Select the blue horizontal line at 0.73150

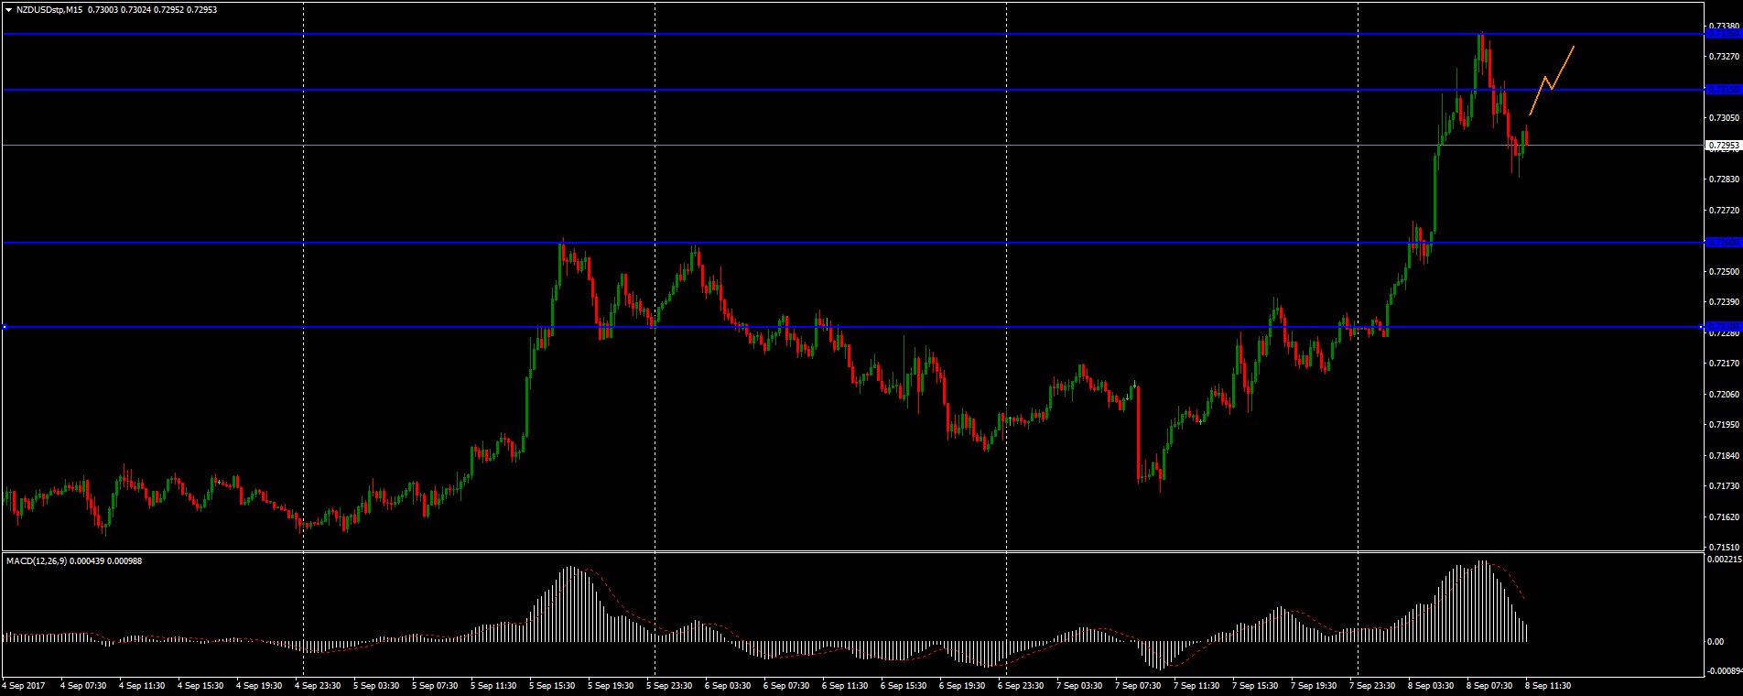point(852,90)
